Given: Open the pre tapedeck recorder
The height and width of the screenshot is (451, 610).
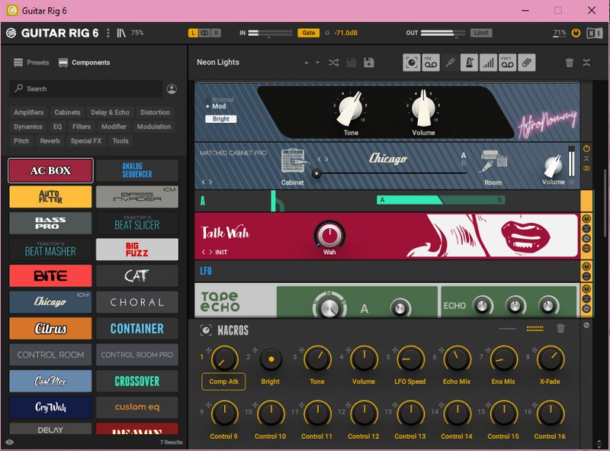Looking at the screenshot, I should tap(429, 63).
